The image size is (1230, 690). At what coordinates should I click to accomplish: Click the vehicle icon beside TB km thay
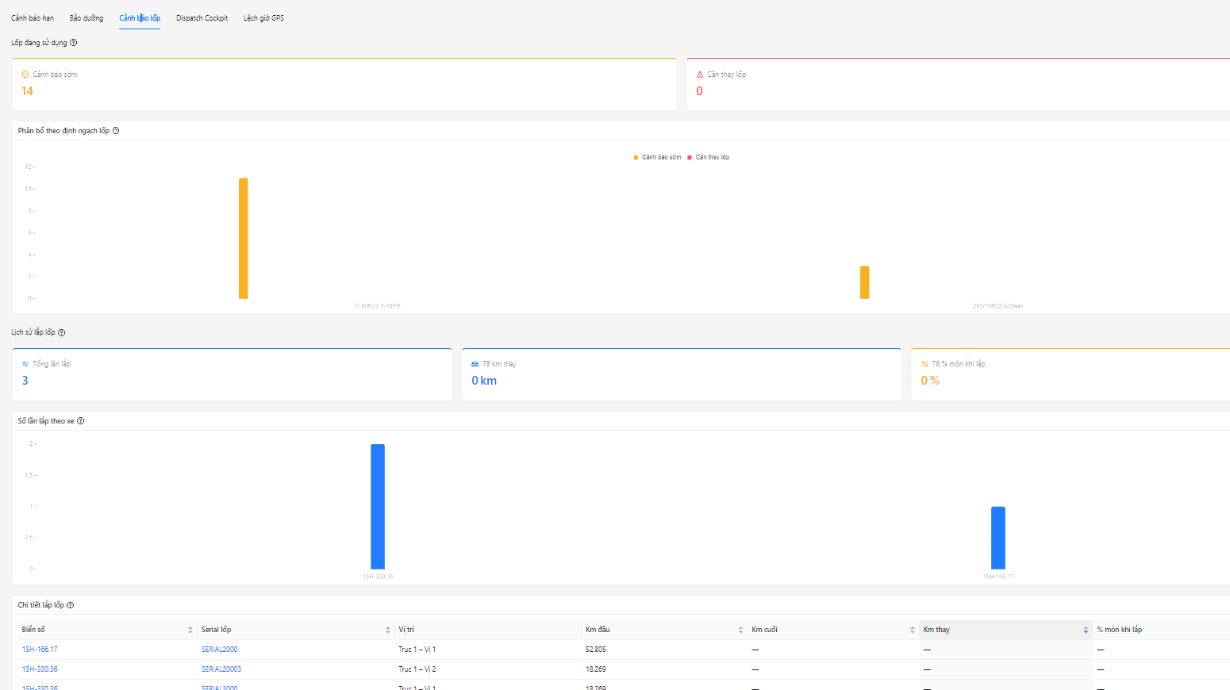475,364
